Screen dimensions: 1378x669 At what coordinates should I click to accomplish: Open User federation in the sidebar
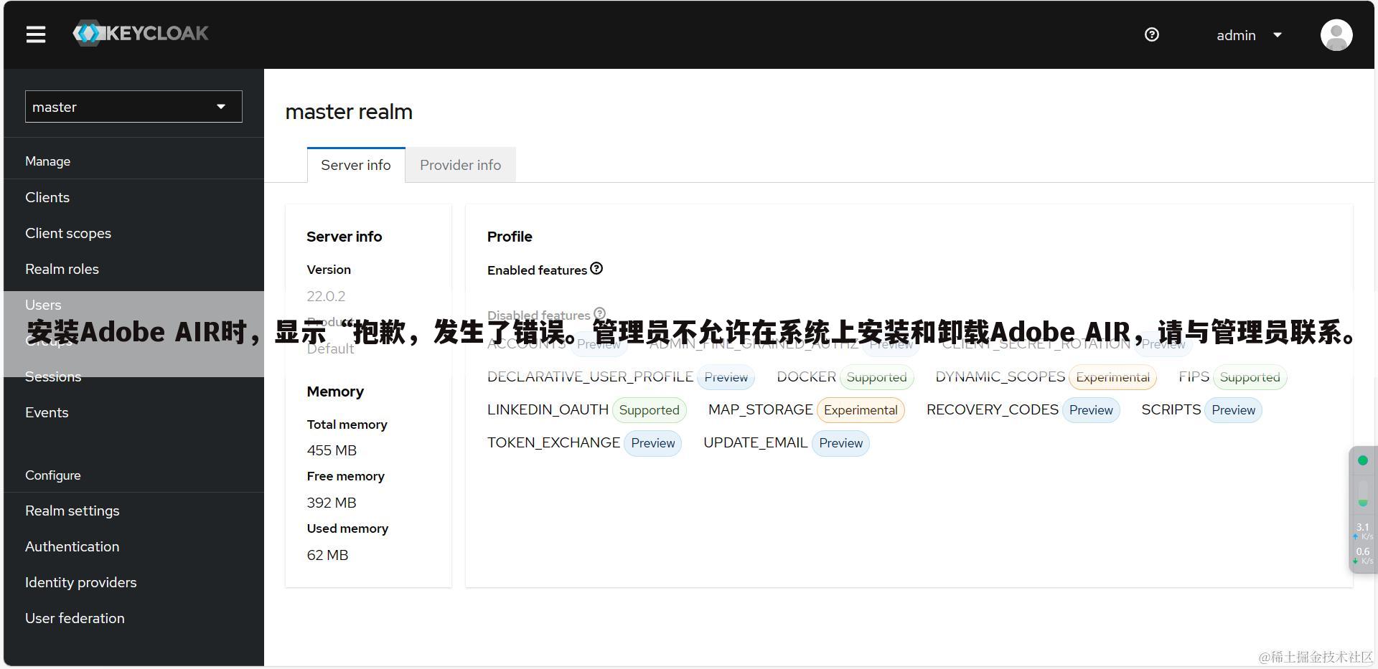[x=75, y=618]
